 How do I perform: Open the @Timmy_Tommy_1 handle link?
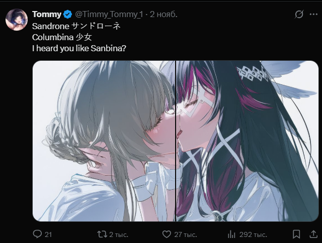(109, 14)
